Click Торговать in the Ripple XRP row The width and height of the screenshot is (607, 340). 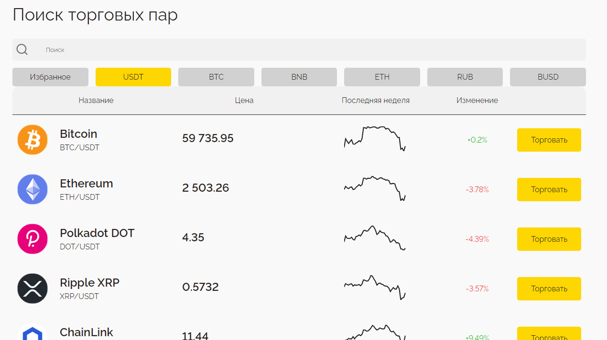(x=549, y=288)
